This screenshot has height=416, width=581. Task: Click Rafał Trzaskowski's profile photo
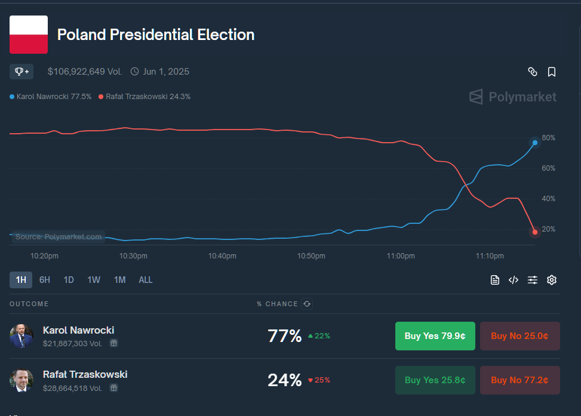[21, 380]
